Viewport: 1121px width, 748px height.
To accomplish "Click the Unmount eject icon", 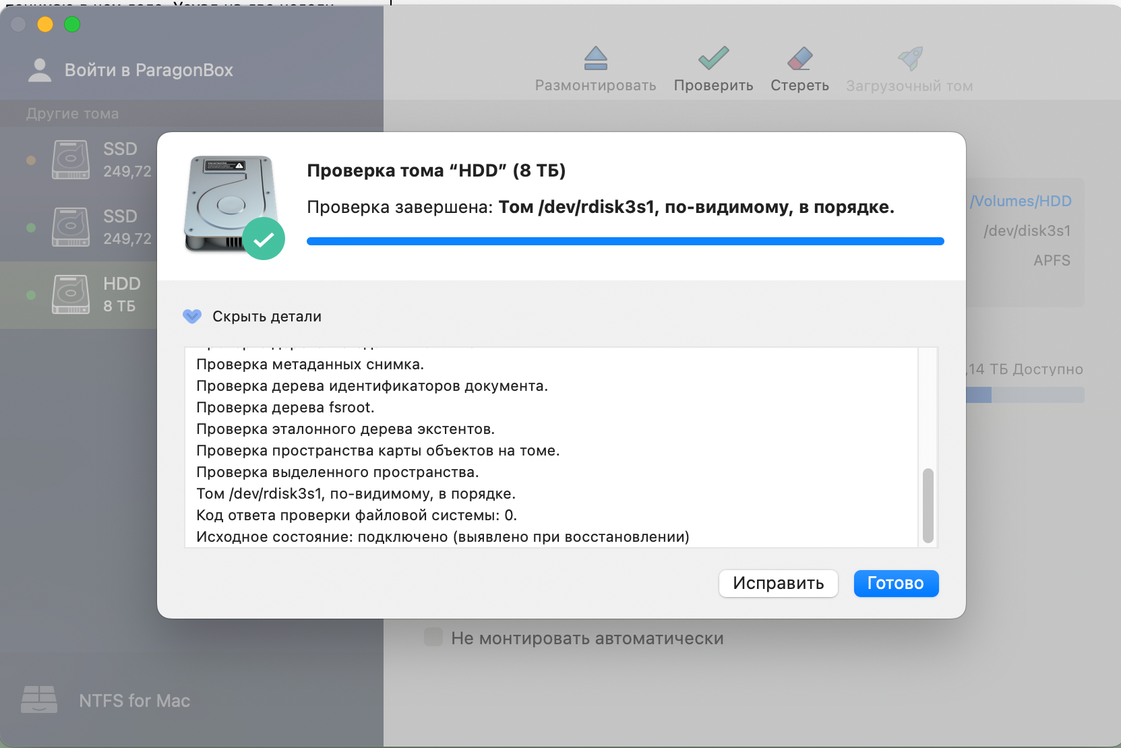I will [595, 59].
